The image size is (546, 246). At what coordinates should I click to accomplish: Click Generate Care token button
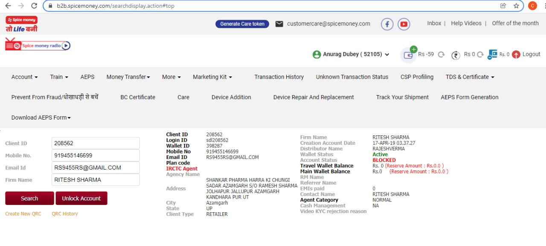click(x=242, y=24)
